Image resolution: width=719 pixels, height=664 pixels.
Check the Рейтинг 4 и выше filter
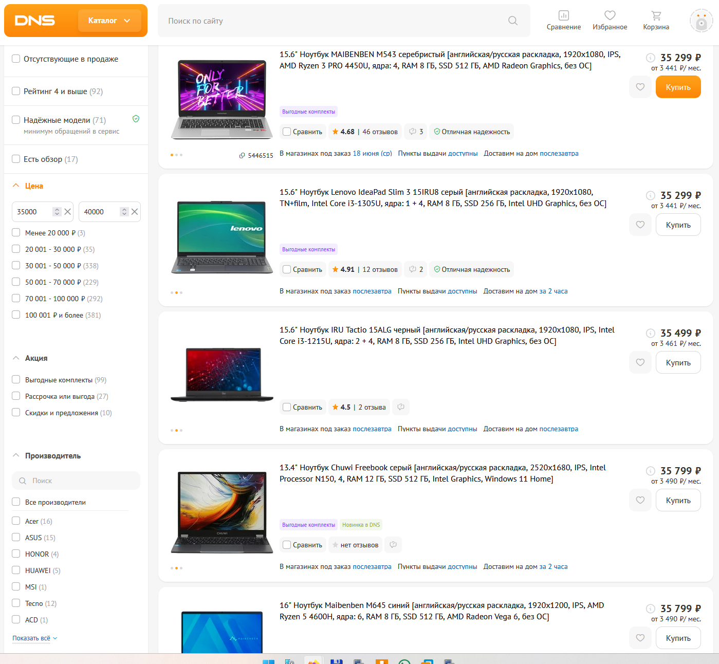16,91
